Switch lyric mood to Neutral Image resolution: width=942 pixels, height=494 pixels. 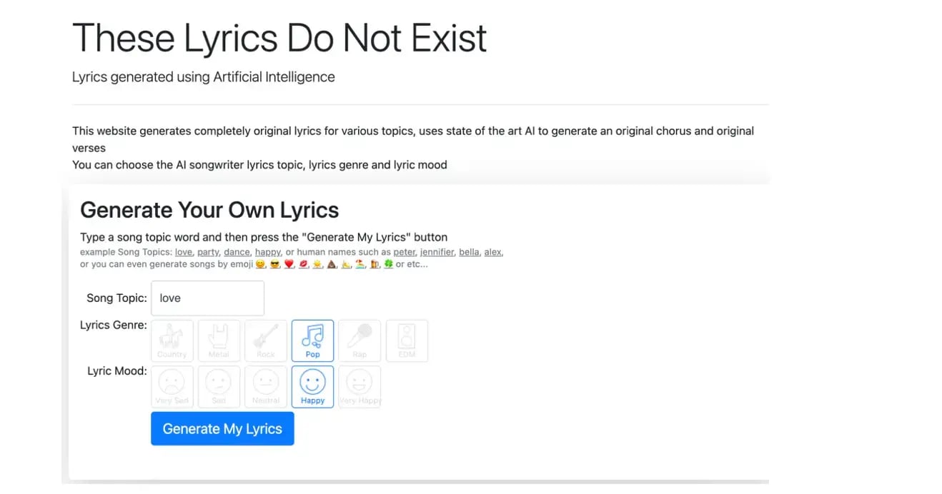point(266,387)
